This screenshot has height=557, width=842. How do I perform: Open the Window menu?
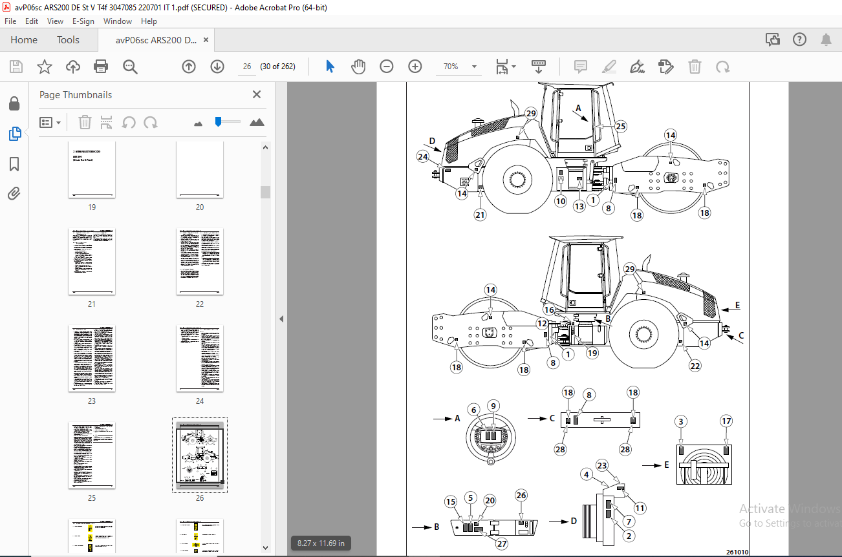(x=118, y=21)
